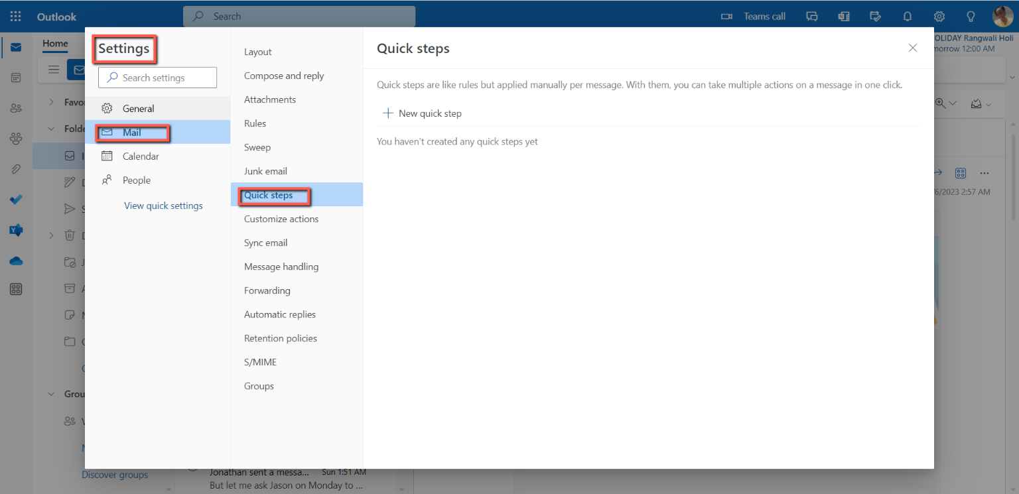Open the app launcher waffle icon

pos(15,16)
